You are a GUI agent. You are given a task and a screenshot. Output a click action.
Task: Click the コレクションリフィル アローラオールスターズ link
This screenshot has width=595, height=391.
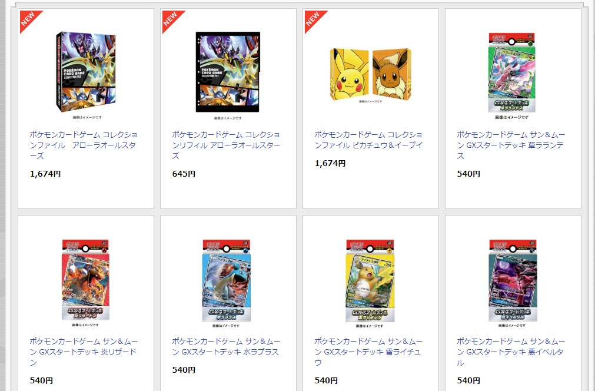click(226, 145)
